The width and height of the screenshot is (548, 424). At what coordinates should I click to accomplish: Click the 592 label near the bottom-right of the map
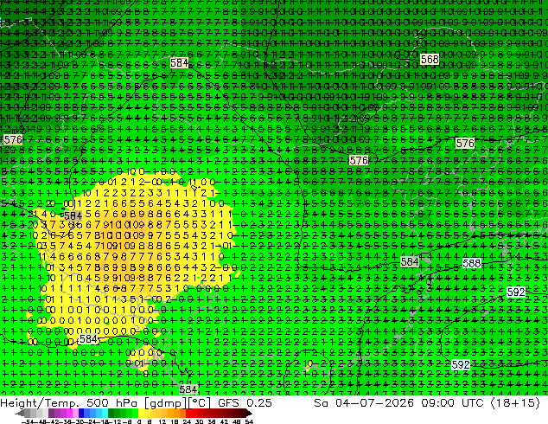coord(461,365)
